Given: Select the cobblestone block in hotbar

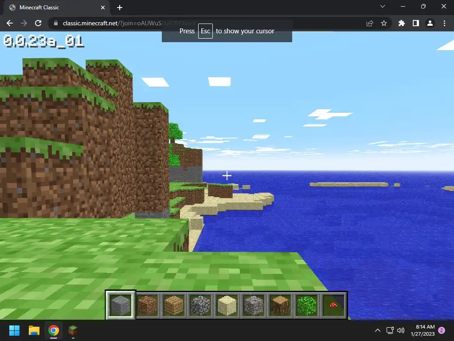Looking at the screenshot, I should click(200, 305).
